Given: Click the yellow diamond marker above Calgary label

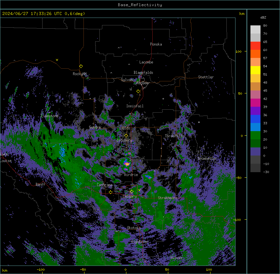Looking at the screenshot, I should [x=132, y=192].
